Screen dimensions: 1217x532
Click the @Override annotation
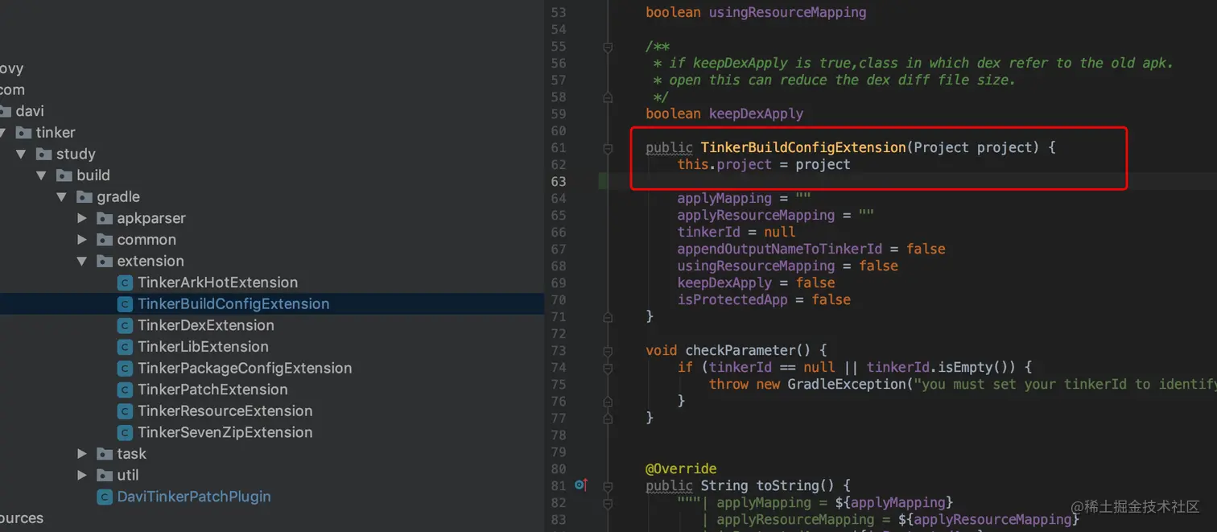click(681, 468)
